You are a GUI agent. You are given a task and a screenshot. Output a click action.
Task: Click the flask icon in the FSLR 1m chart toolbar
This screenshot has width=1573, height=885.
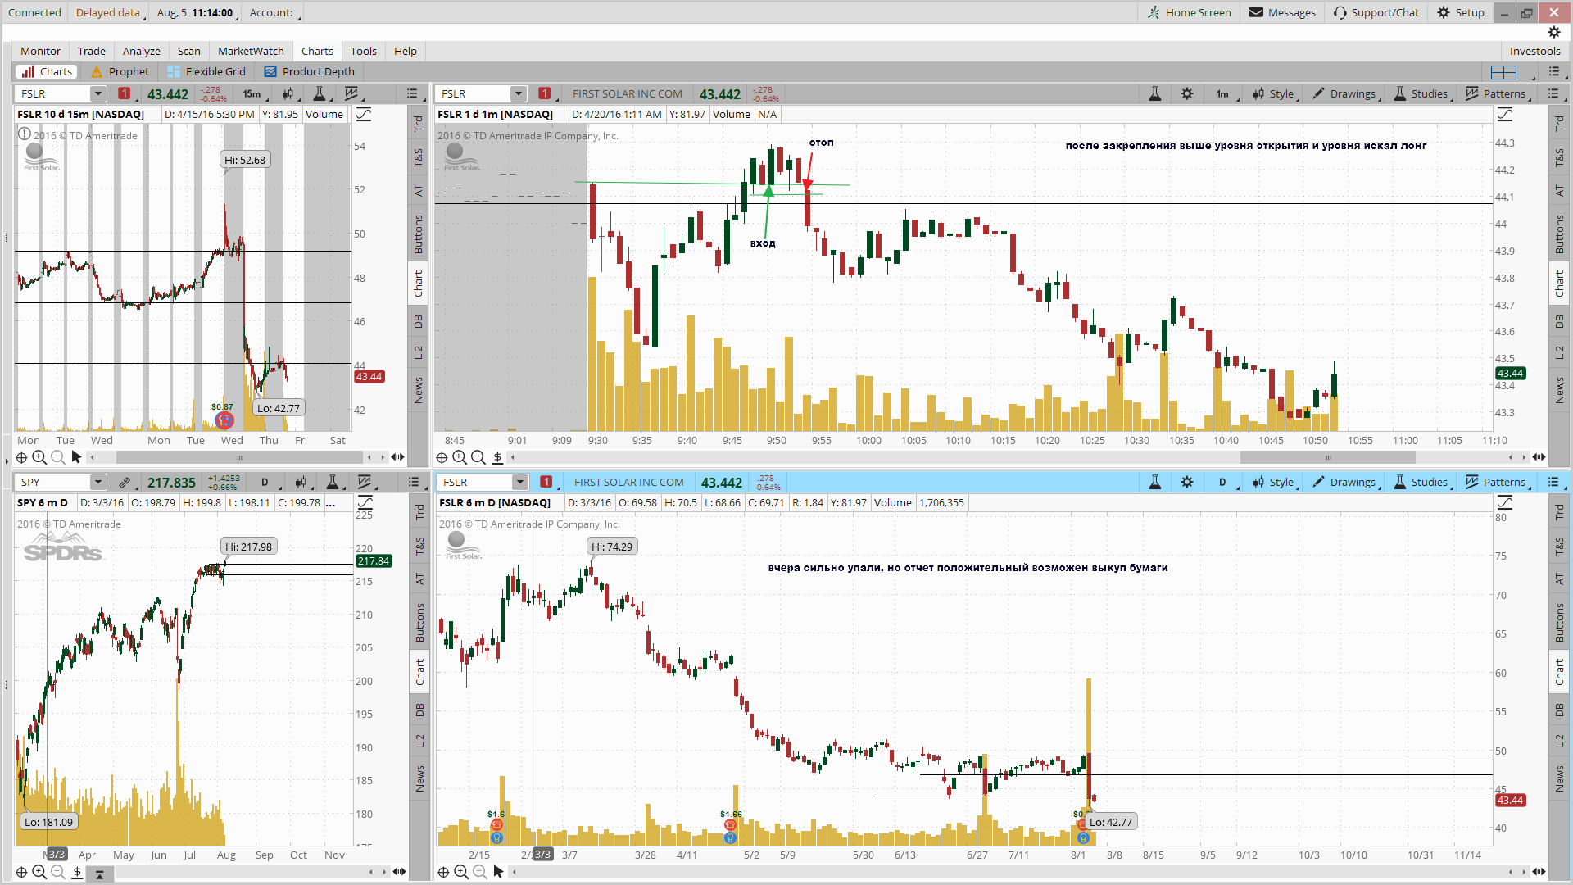pyautogui.click(x=1155, y=93)
